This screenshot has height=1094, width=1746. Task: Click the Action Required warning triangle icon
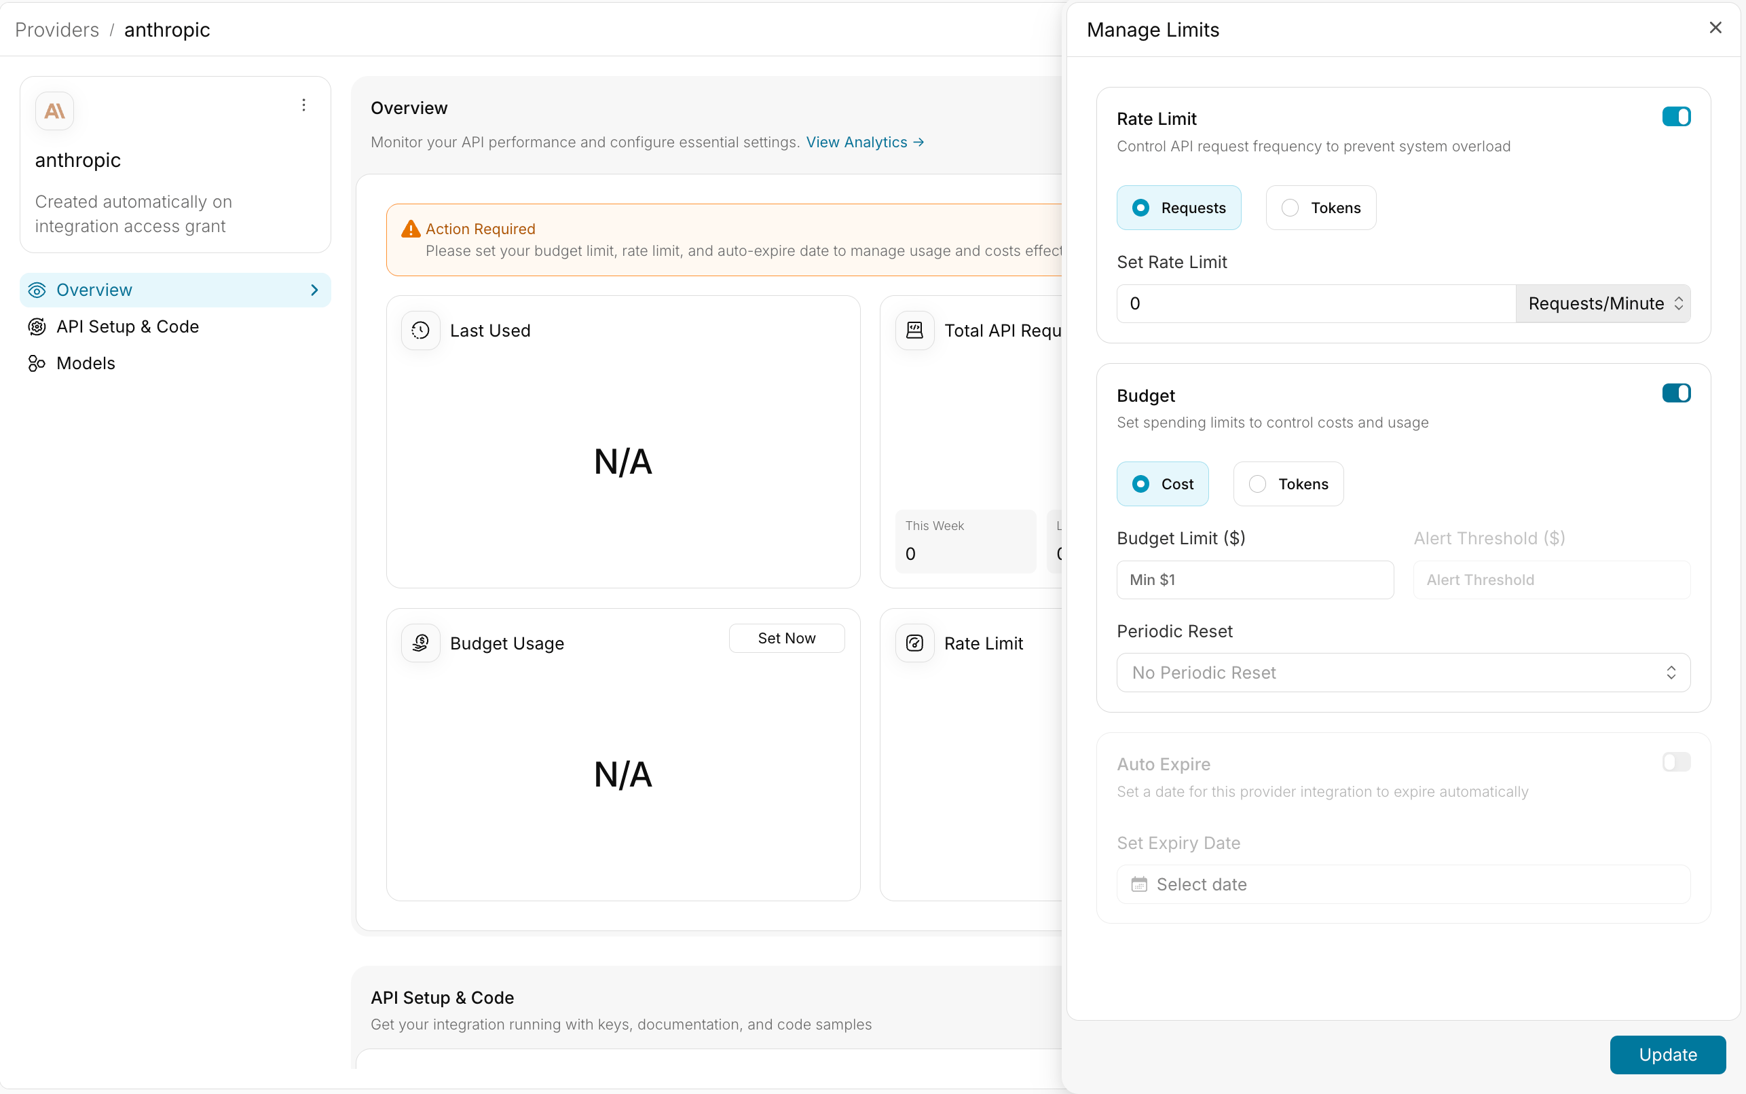(x=411, y=229)
